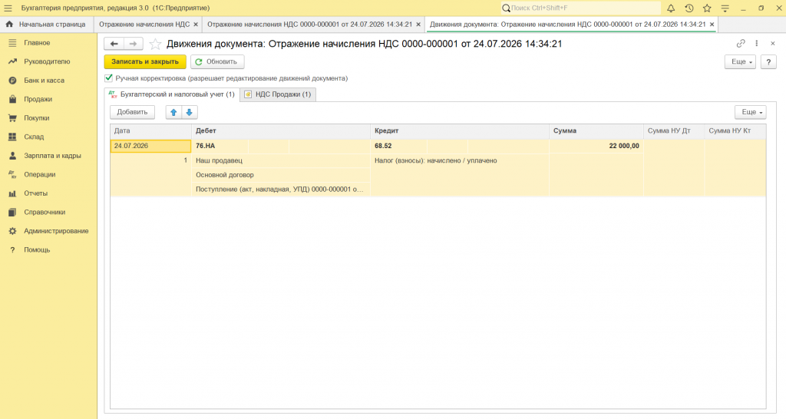
Task: Click Записать и закрыть button
Action: 145,61
